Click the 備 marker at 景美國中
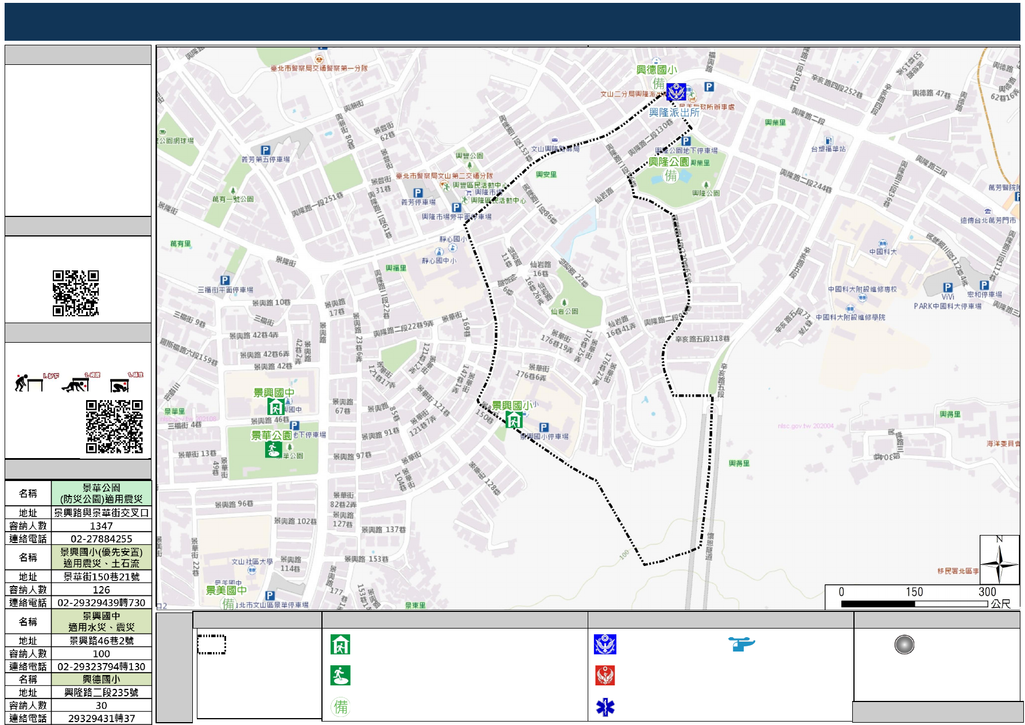This screenshot has width=1025, height=725. coord(228,603)
